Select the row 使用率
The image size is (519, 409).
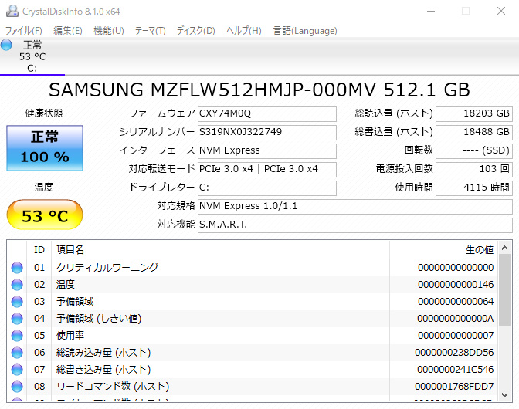pos(253,336)
